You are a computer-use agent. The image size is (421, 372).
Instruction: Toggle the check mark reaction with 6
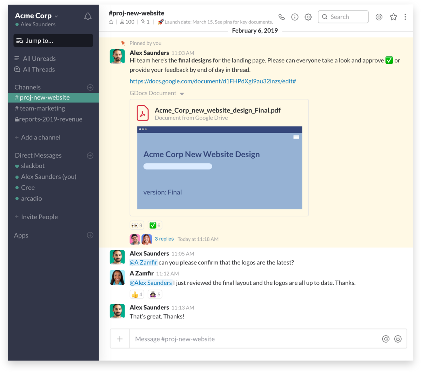(155, 225)
